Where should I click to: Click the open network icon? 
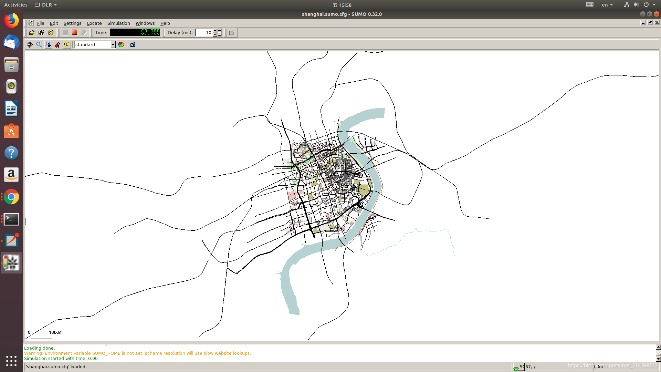click(x=41, y=32)
